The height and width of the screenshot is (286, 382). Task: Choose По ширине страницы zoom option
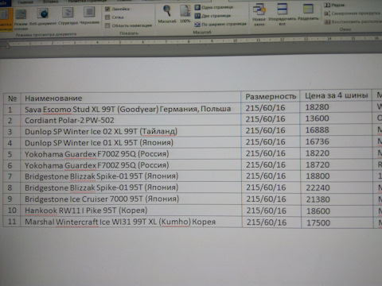[x=220, y=25]
